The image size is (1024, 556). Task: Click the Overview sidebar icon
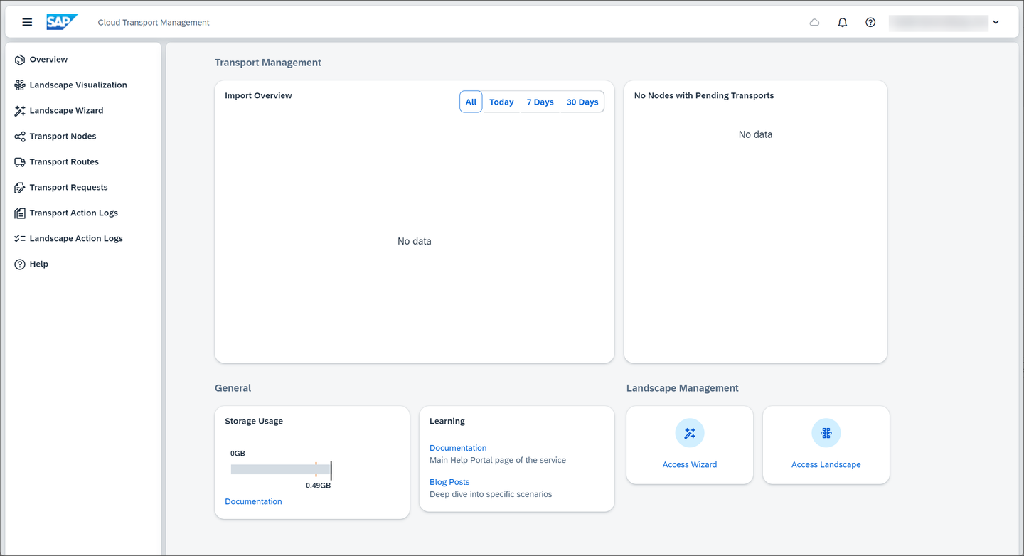(20, 60)
